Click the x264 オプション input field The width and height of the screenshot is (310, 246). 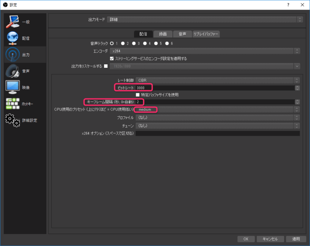(x=217, y=133)
